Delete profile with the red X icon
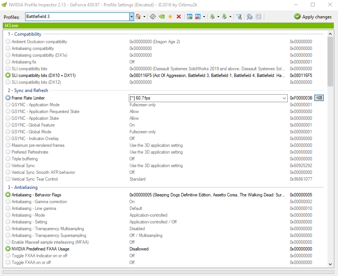This screenshot has width=338, height=276. click(179, 17)
